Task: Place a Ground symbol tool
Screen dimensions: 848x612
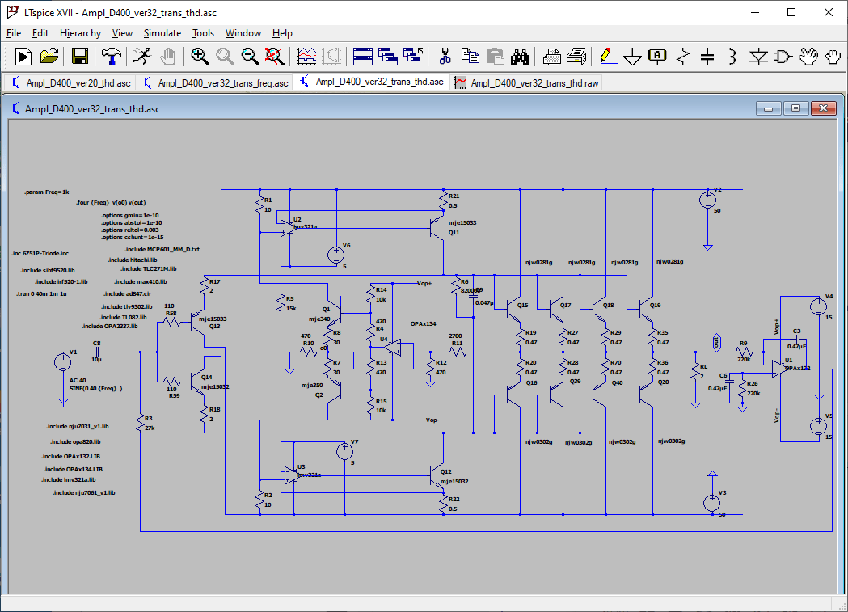Action: [x=632, y=57]
